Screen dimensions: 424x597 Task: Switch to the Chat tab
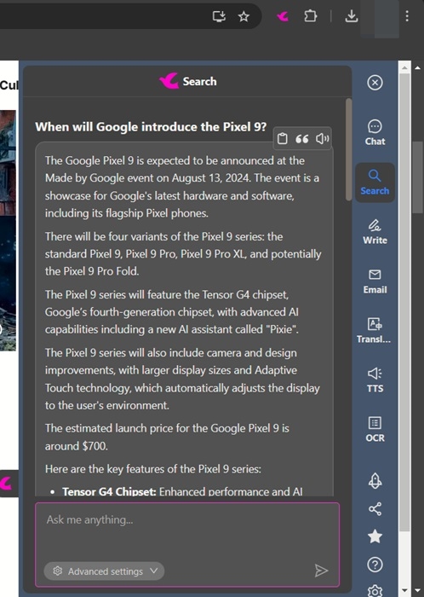tap(375, 133)
